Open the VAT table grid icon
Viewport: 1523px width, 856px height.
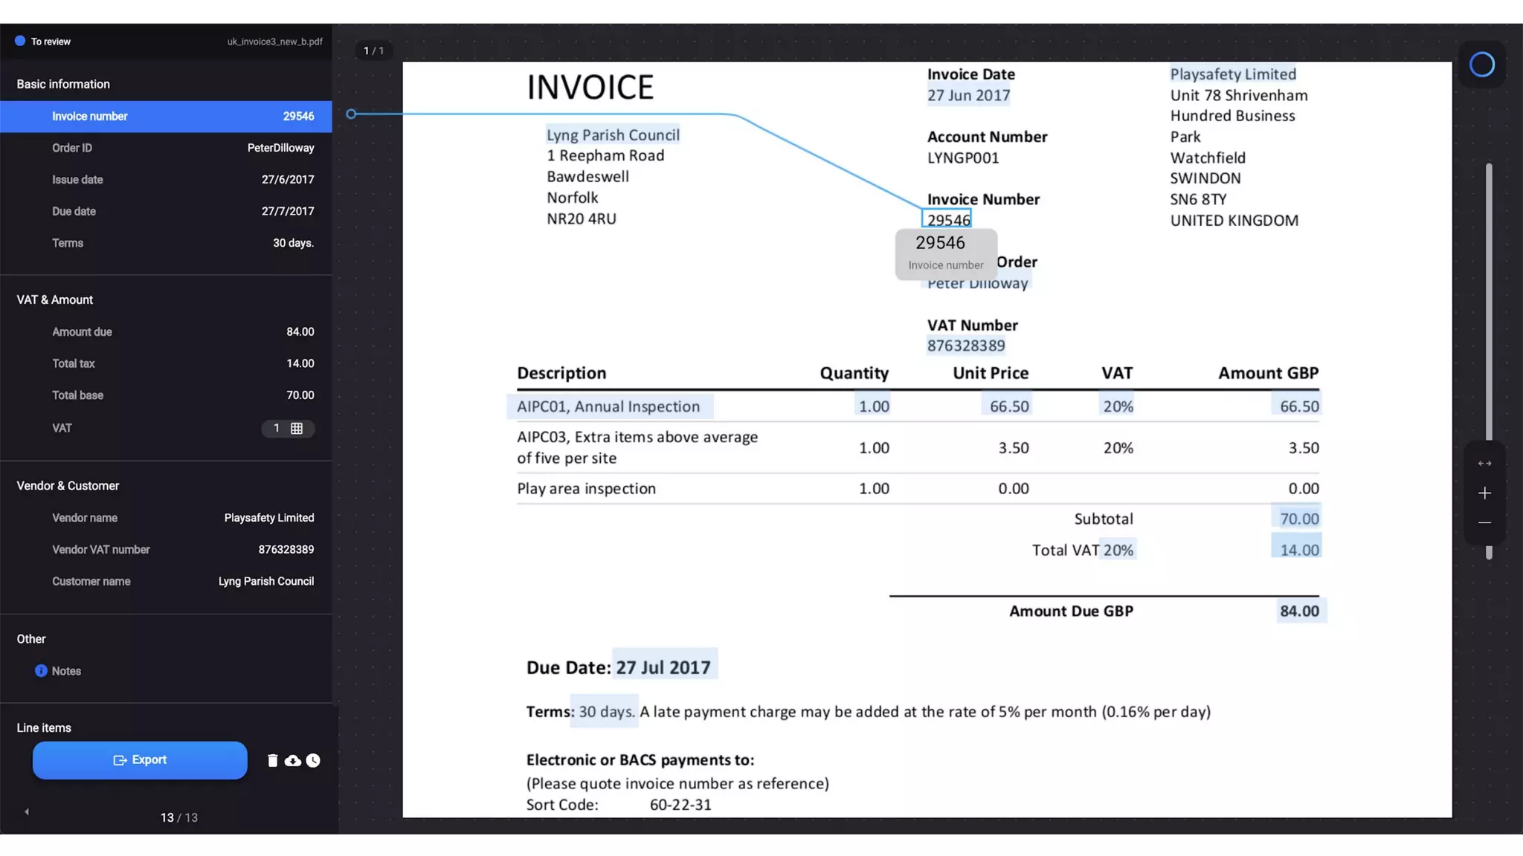(297, 429)
